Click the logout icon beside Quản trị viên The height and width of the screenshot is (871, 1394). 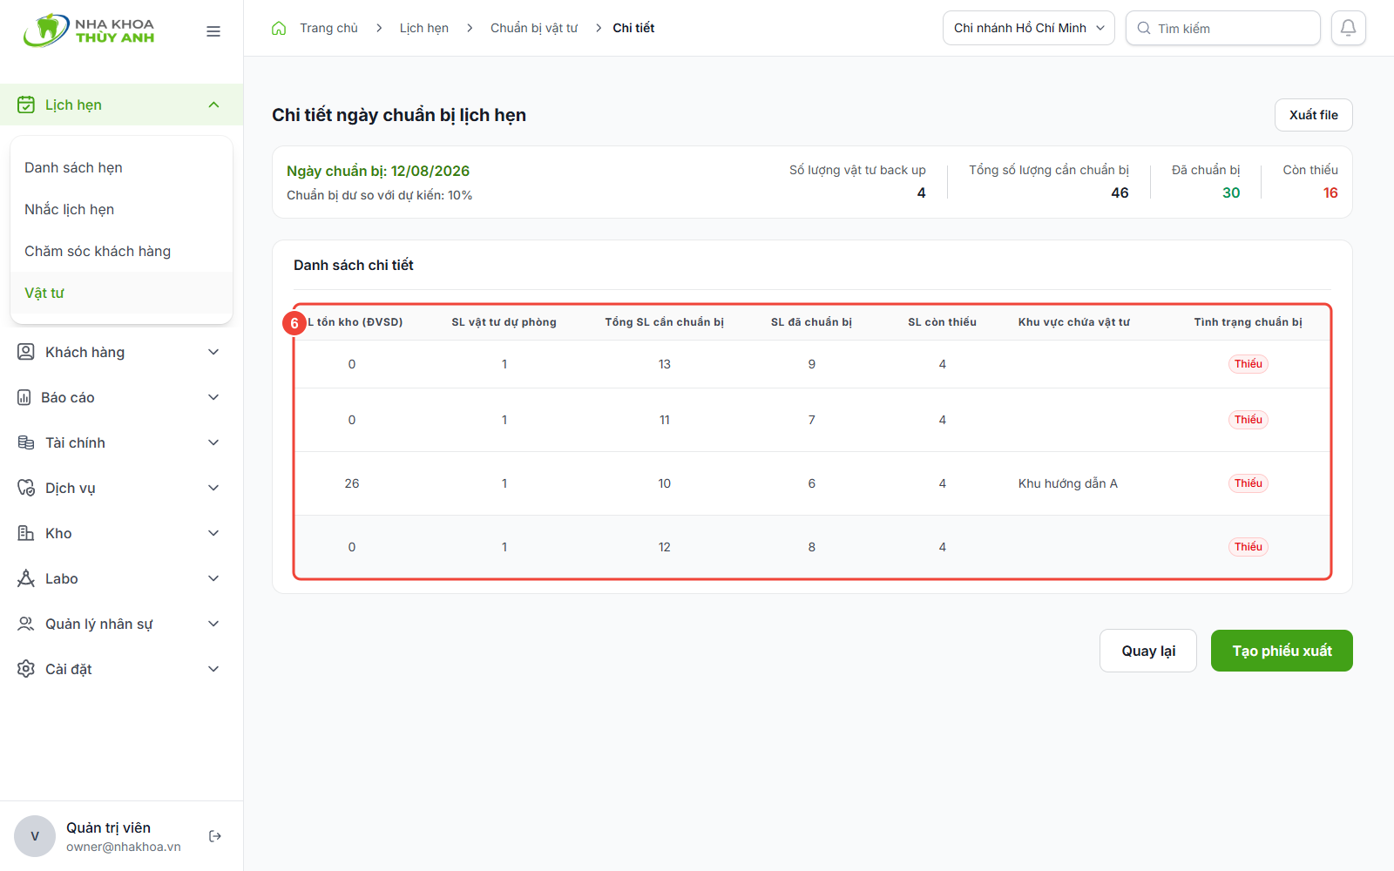[215, 836]
